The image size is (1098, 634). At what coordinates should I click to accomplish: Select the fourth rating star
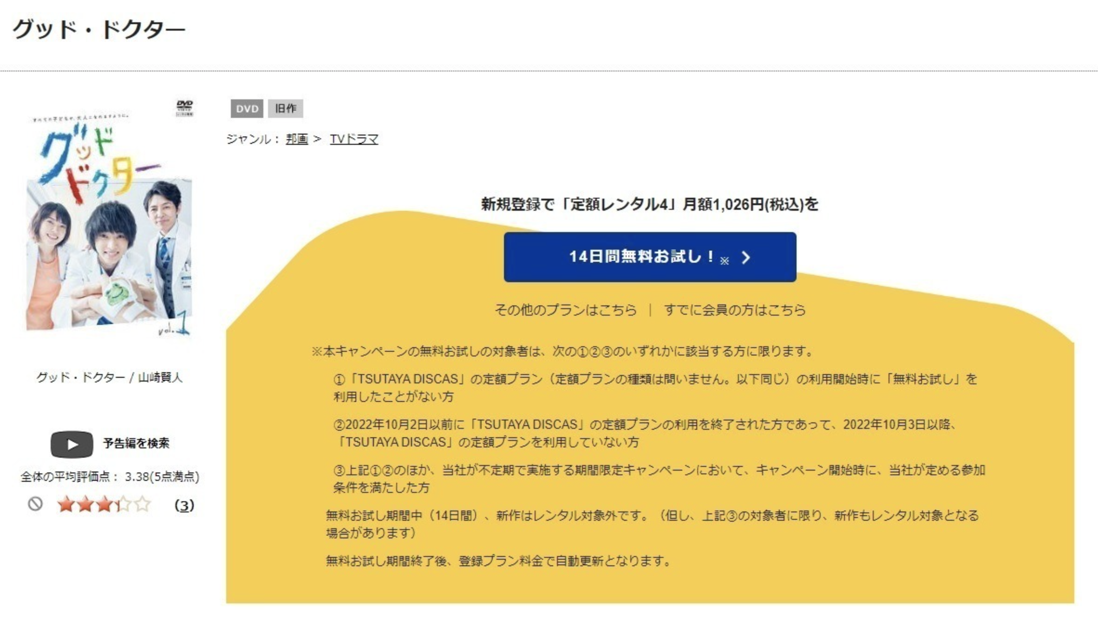click(124, 504)
